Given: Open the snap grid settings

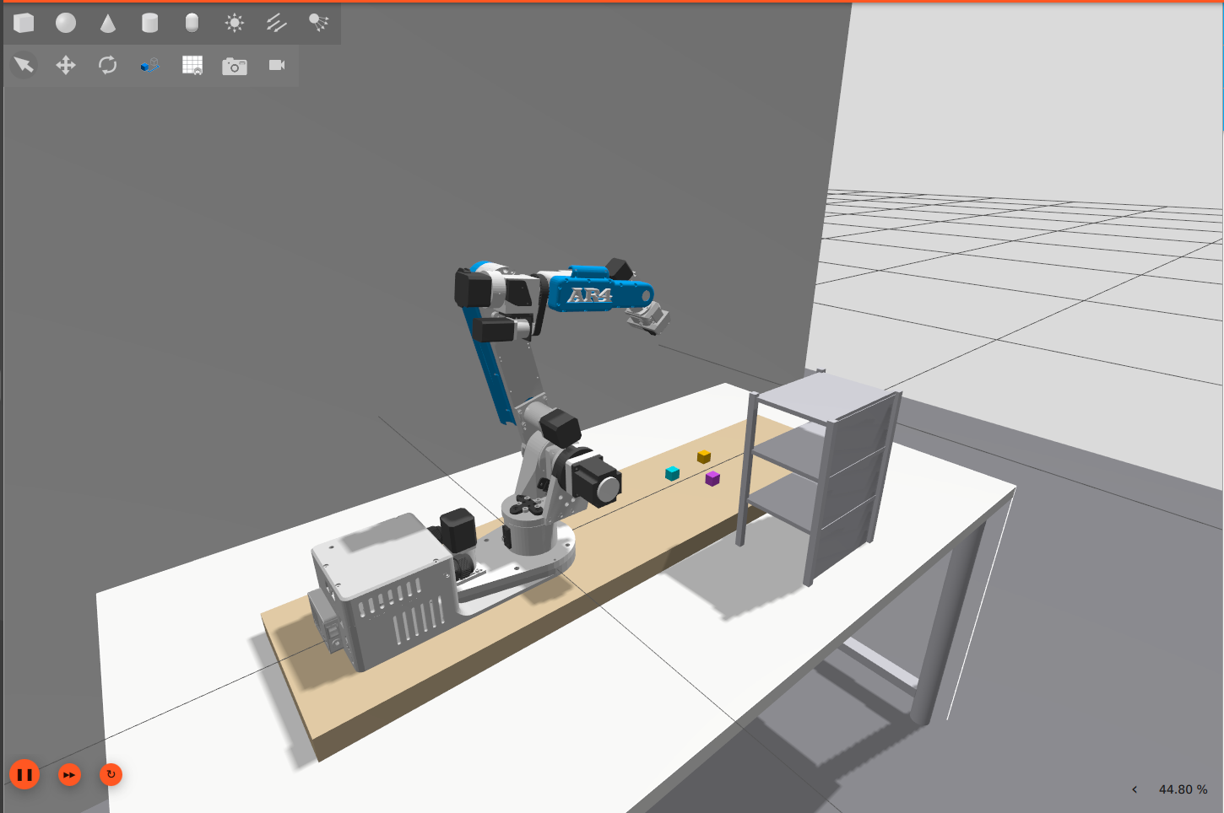Looking at the screenshot, I should pyautogui.click(x=192, y=65).
